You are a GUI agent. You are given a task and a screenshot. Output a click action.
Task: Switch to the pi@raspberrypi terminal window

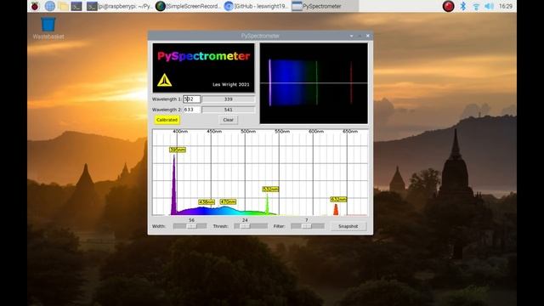119,6
